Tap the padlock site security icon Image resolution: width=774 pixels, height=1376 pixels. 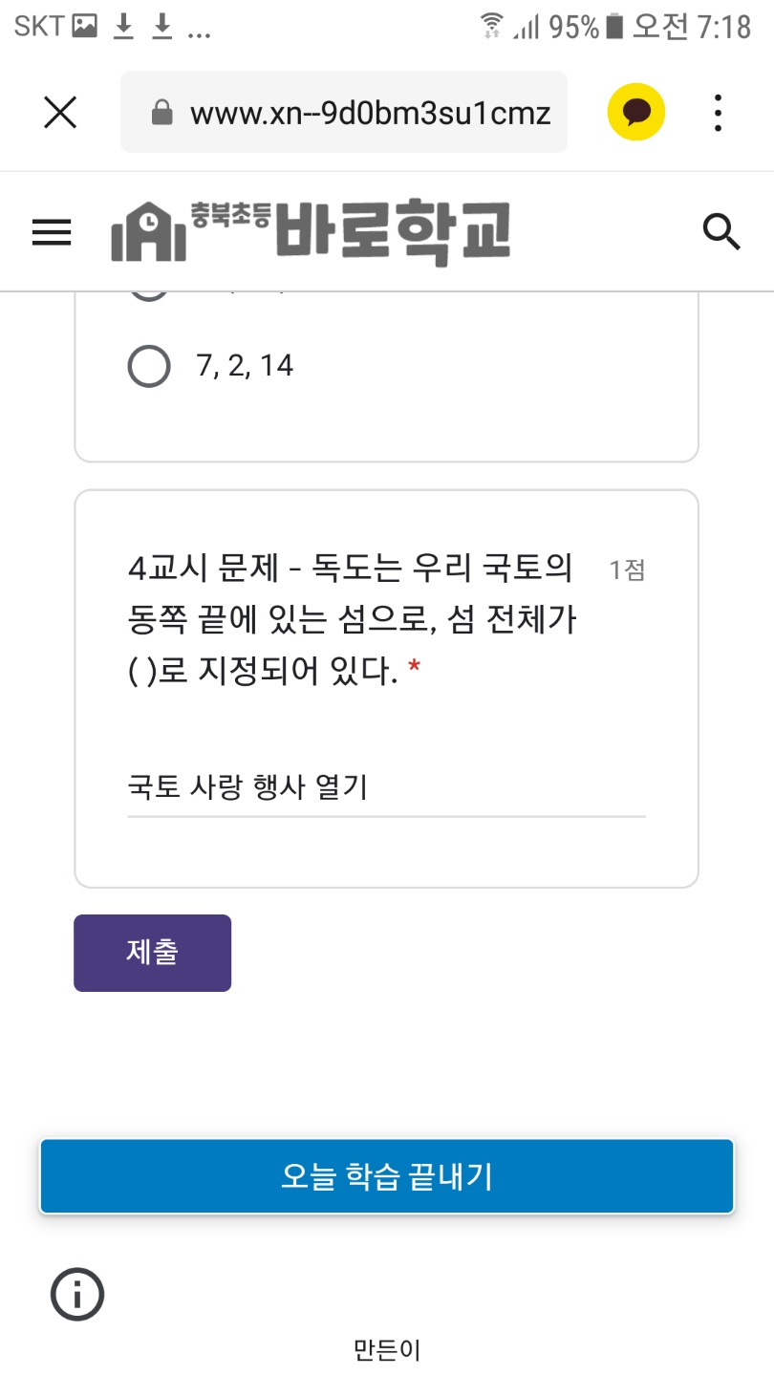point(162,114)
